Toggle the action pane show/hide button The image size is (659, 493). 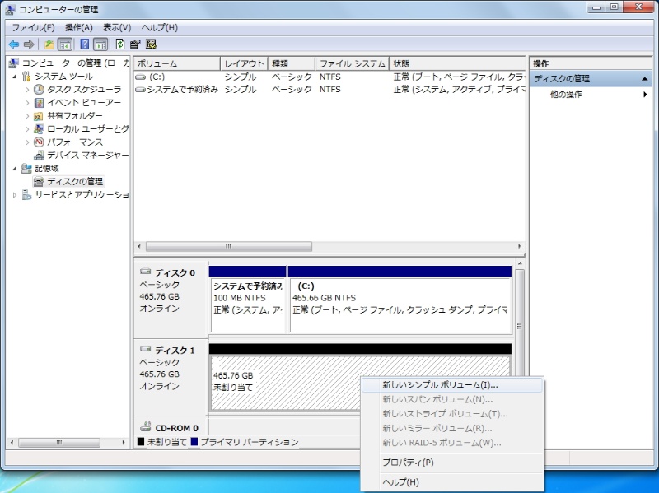tap(100, 44)
